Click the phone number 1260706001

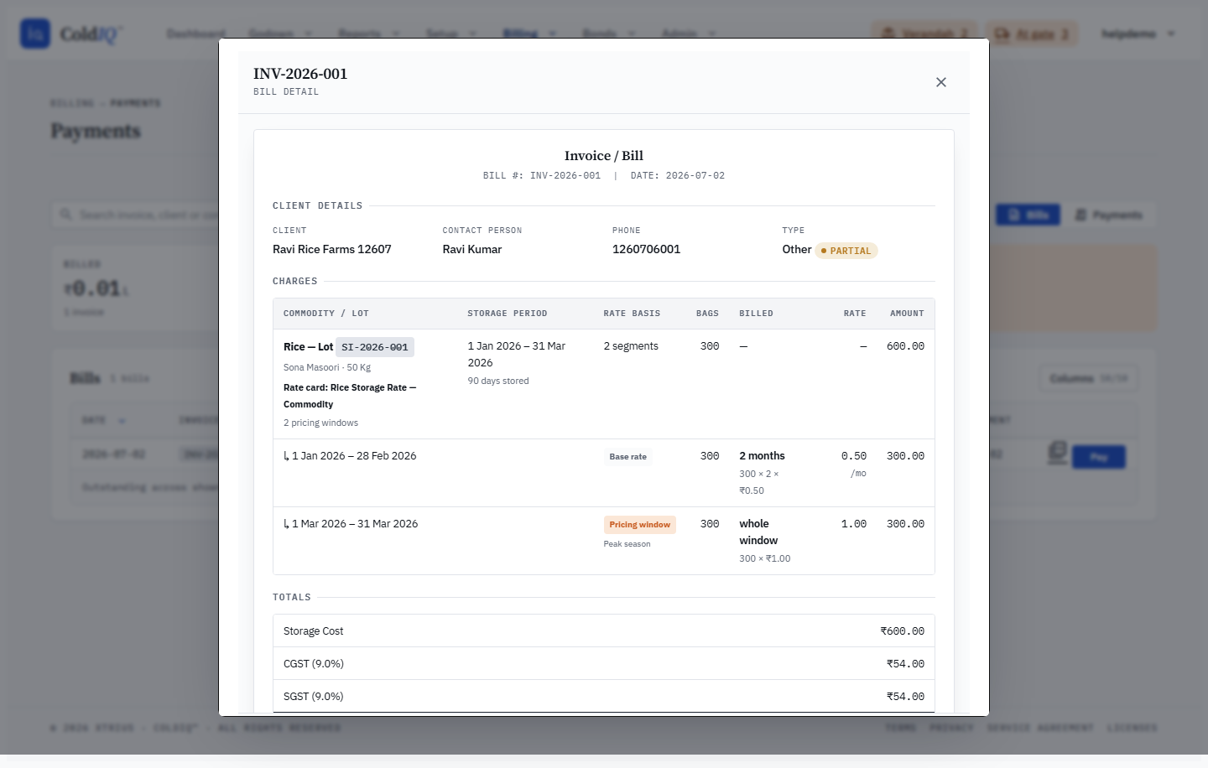point(646,249)
